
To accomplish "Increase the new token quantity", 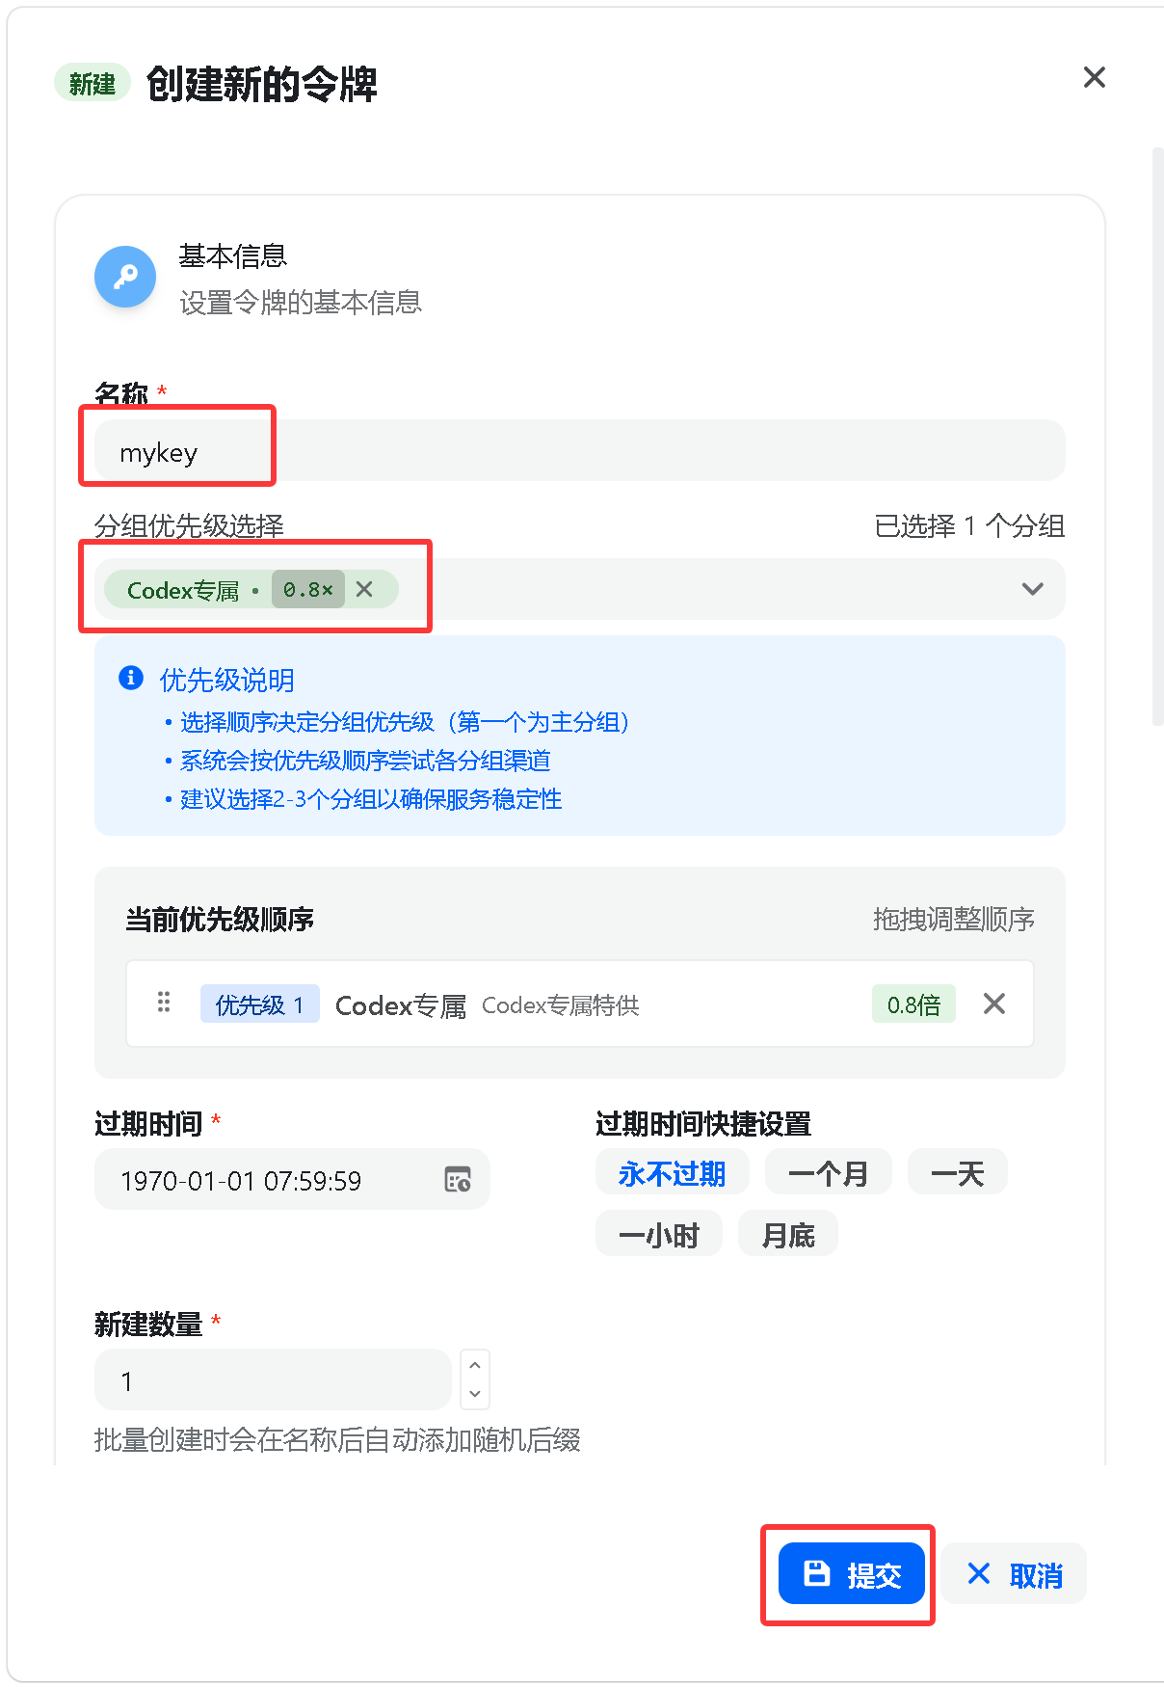I will pyautogui.click(x=475, y=1365).
